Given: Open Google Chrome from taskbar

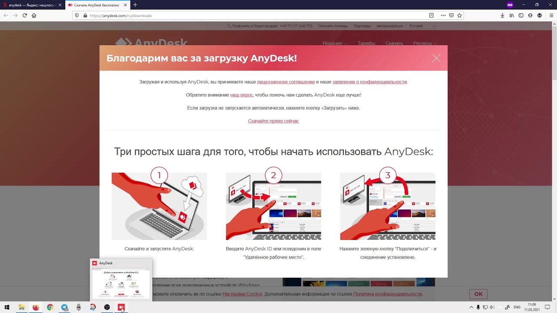Looking at the screenshot, I should [50, 307].
